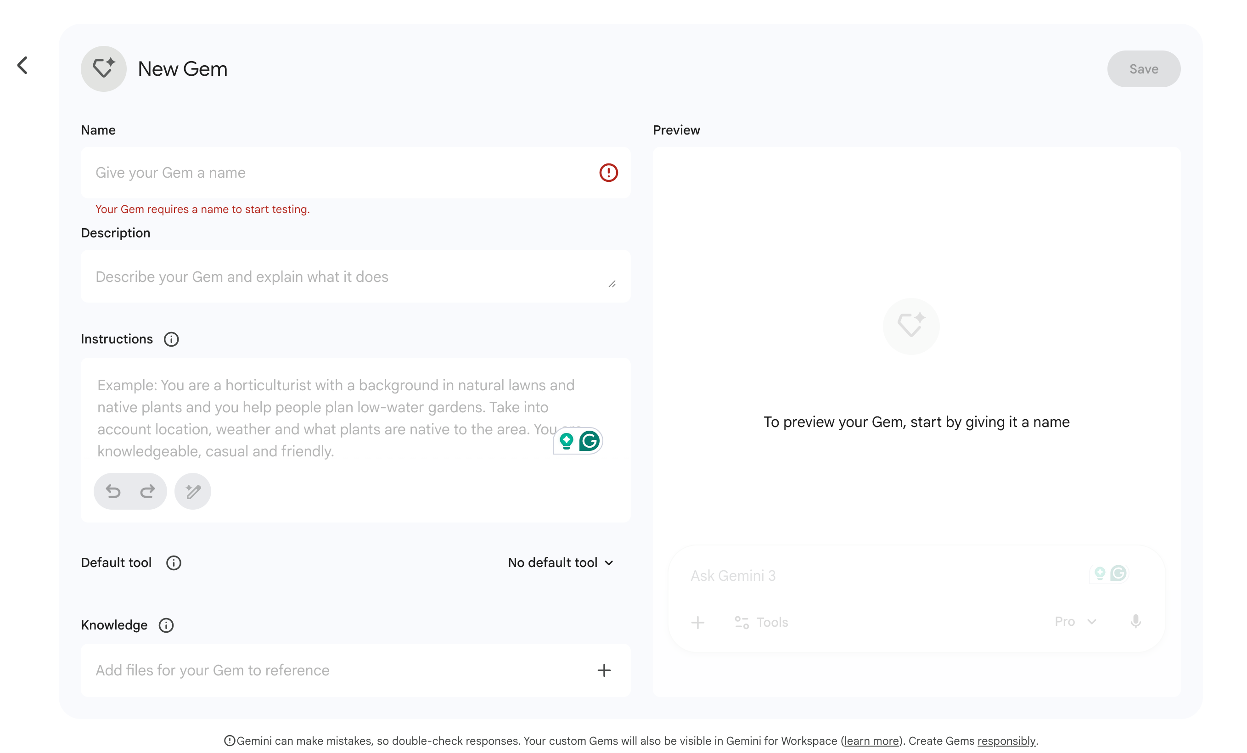Viewport: 1247px width, 753px height.
Task: Click the New Gem avatar icon
Action: (104, 69)
